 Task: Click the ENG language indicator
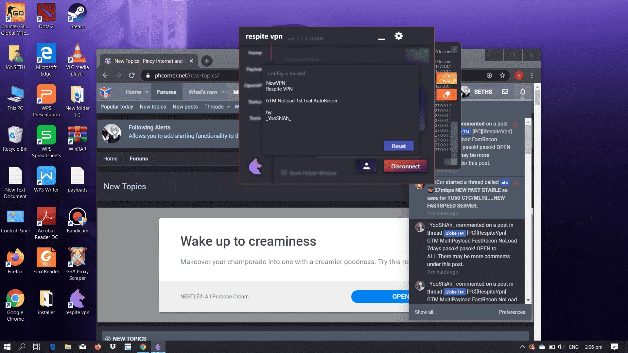click(x=574, y=347)
